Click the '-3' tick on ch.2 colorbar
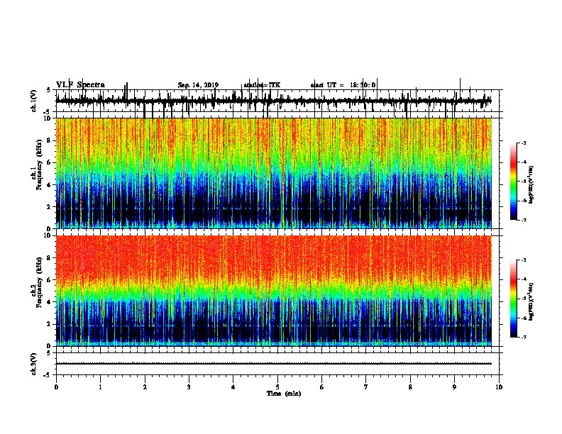 click(x=524, y=260)
